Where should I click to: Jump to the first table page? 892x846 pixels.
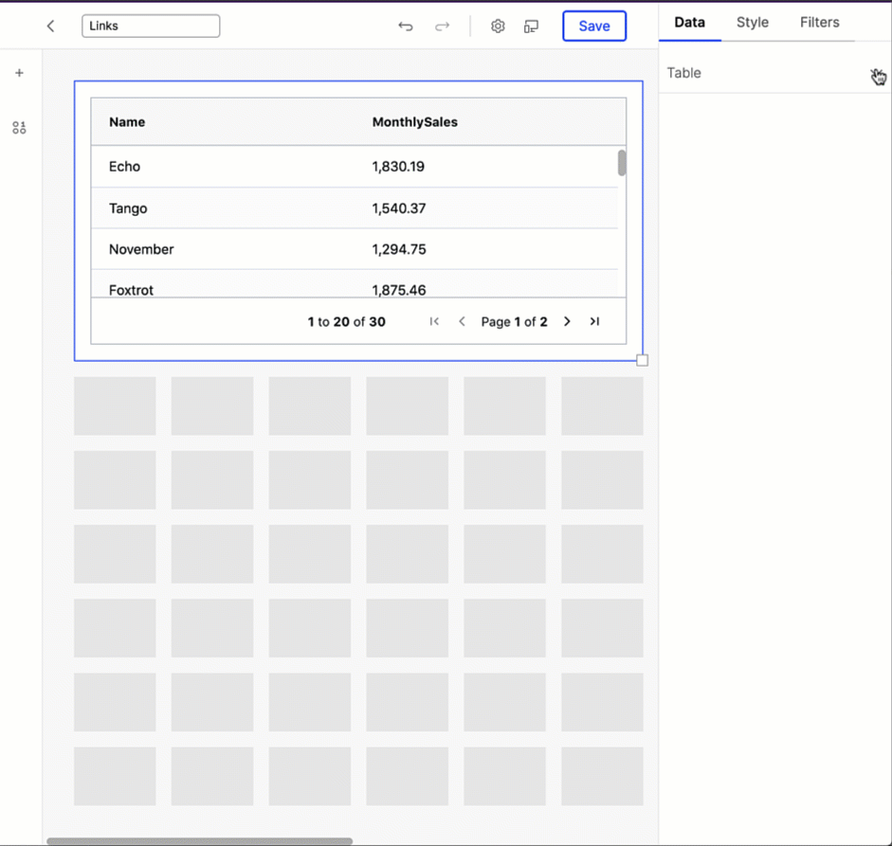pos(434,321)
